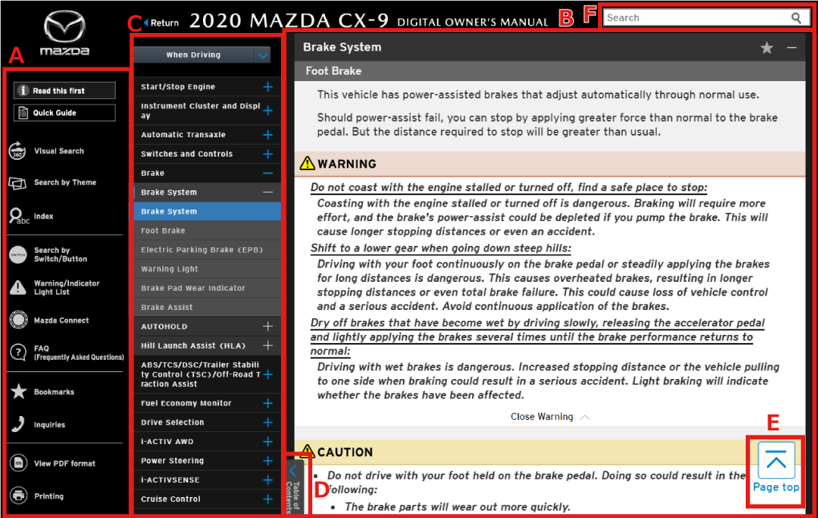Image resolution: width=818 pixels, height=518 pixels.
Task: Collapse the Close Warning section
Action: [x=550, y=417]
